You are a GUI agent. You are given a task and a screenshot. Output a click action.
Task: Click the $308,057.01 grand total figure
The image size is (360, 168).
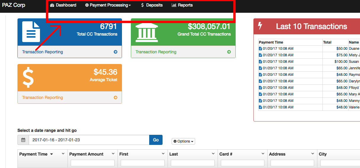click(x=209, y=26)
